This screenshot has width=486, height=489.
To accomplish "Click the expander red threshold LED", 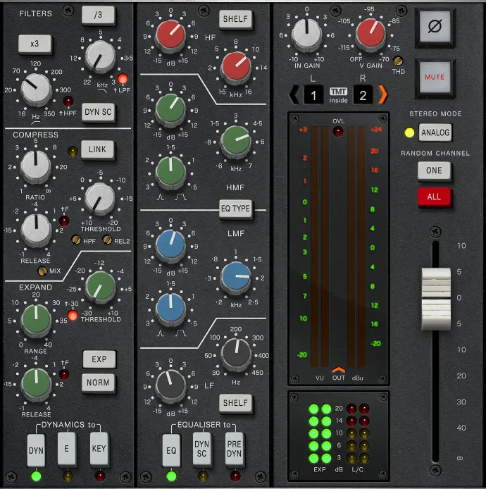I will 73,316.
